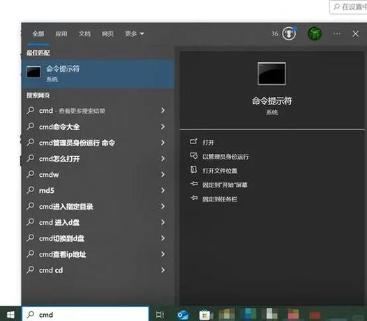This screenshot has height=321, width=367.
Task: Switch to the 文档 tab
Action: (x=84, y=34)
